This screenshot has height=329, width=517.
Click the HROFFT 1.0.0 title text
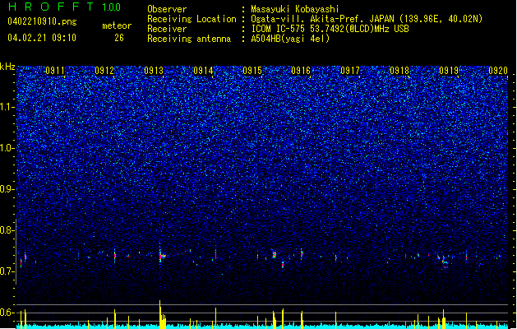pos(65,7)
